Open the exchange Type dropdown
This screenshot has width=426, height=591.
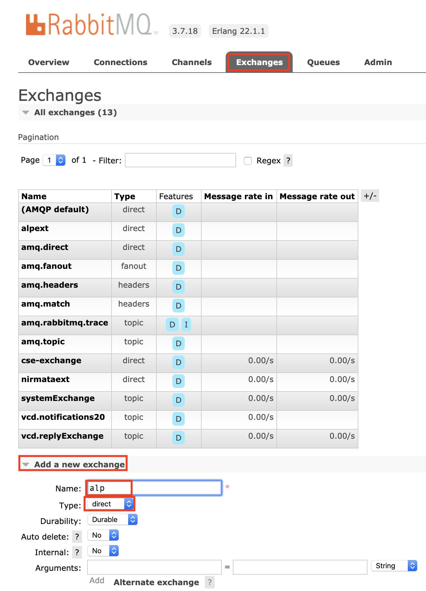(x=110, y=504)
